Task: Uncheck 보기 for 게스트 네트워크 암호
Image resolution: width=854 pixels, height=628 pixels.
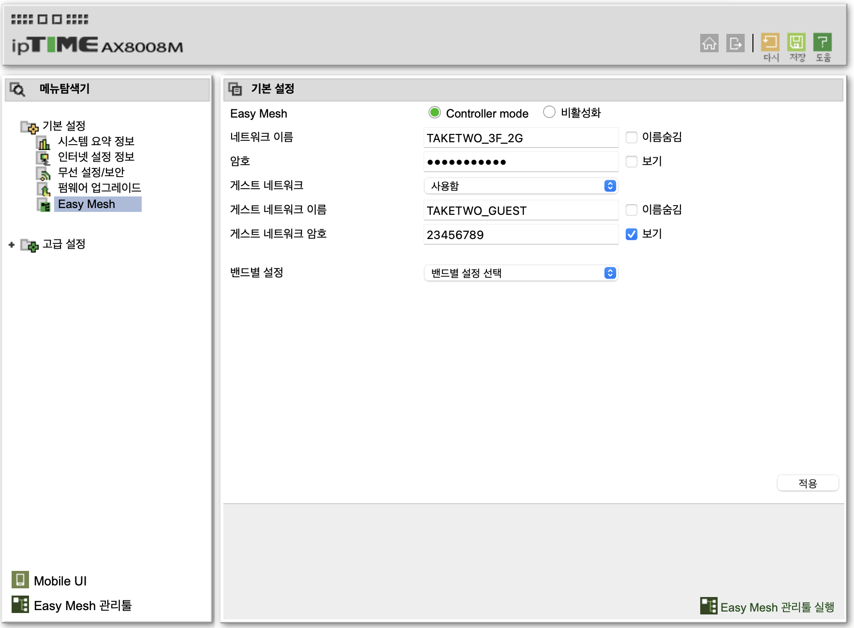Action: 632,234
